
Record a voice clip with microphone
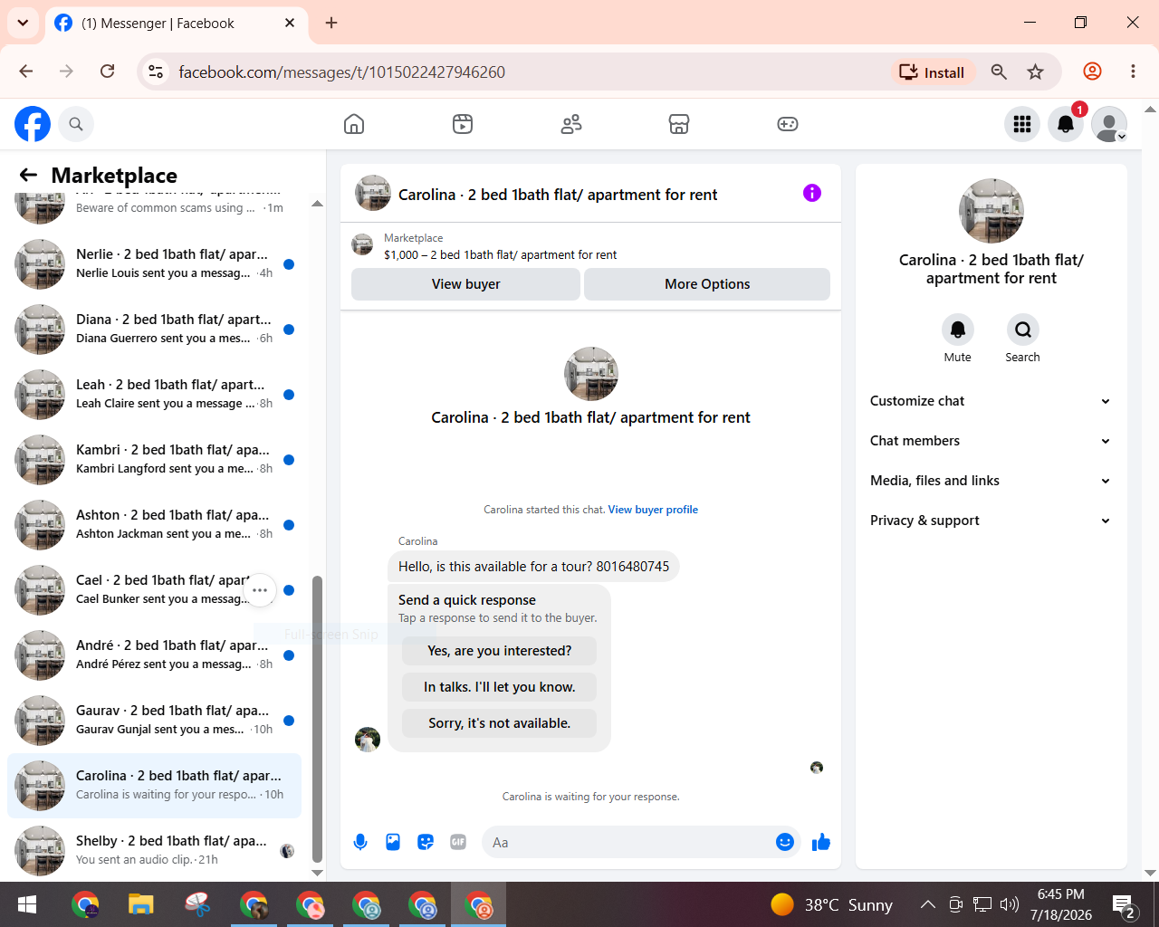[x=360, y=842]
